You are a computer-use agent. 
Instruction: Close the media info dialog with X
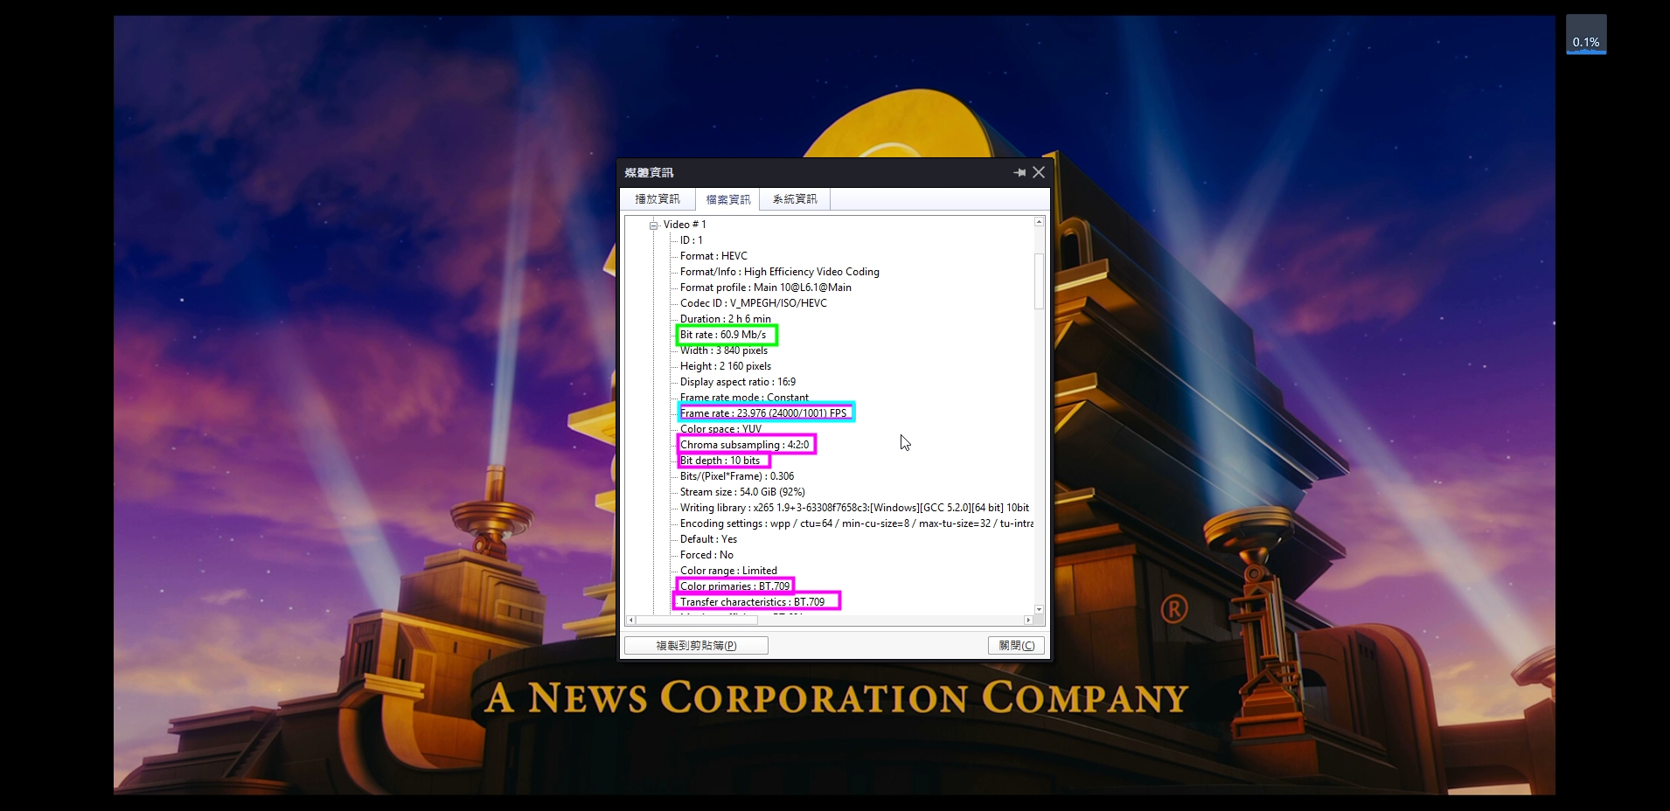(x=1039, y=173)
